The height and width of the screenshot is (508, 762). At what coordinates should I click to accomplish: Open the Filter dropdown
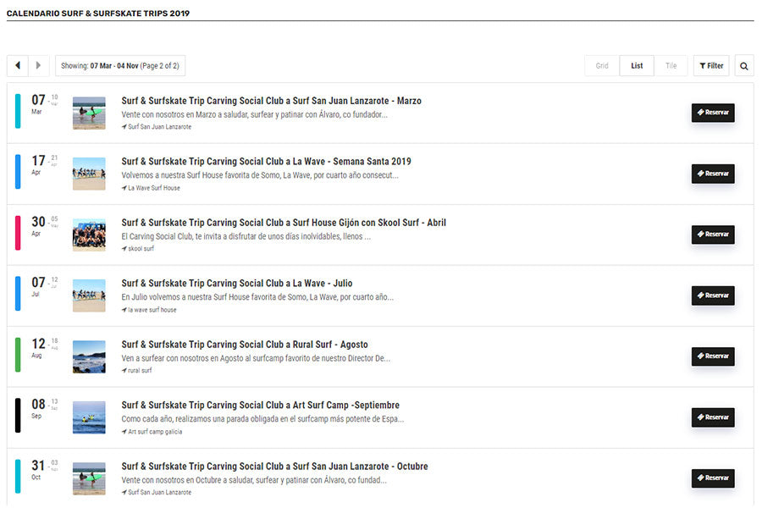tap(711, 66)
